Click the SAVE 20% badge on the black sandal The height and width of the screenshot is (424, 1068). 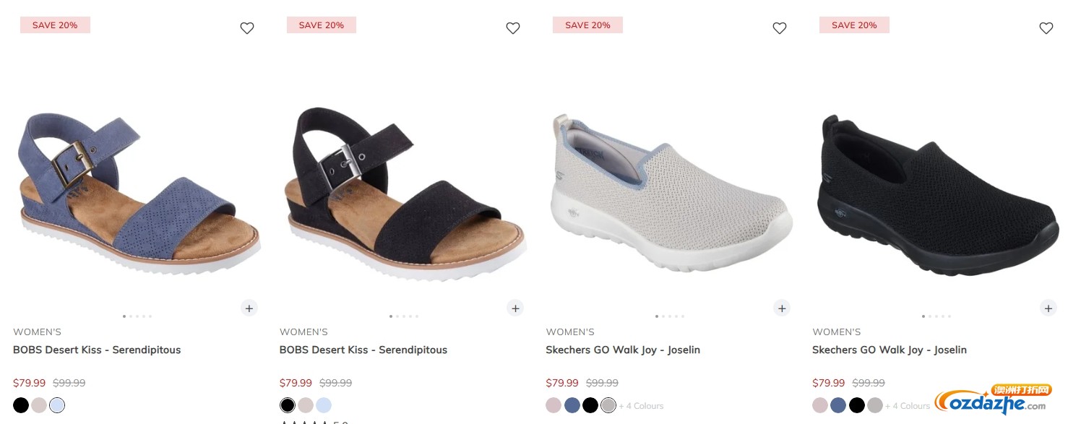pos(321,25)
